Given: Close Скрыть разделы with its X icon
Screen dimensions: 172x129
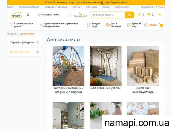Looking at the screenshot, I should 38,42.
